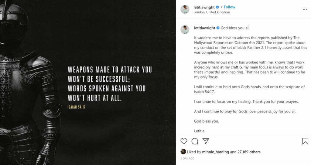This screenshot has width=311, height=165.
Task: Click the verified badge in the header
Action: pyautogui.click(x=217, y=7)
